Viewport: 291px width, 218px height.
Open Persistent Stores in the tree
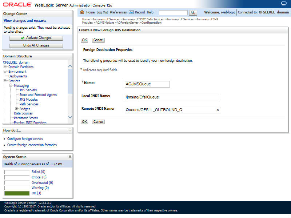pyautogui.click(x=26, y=118)
